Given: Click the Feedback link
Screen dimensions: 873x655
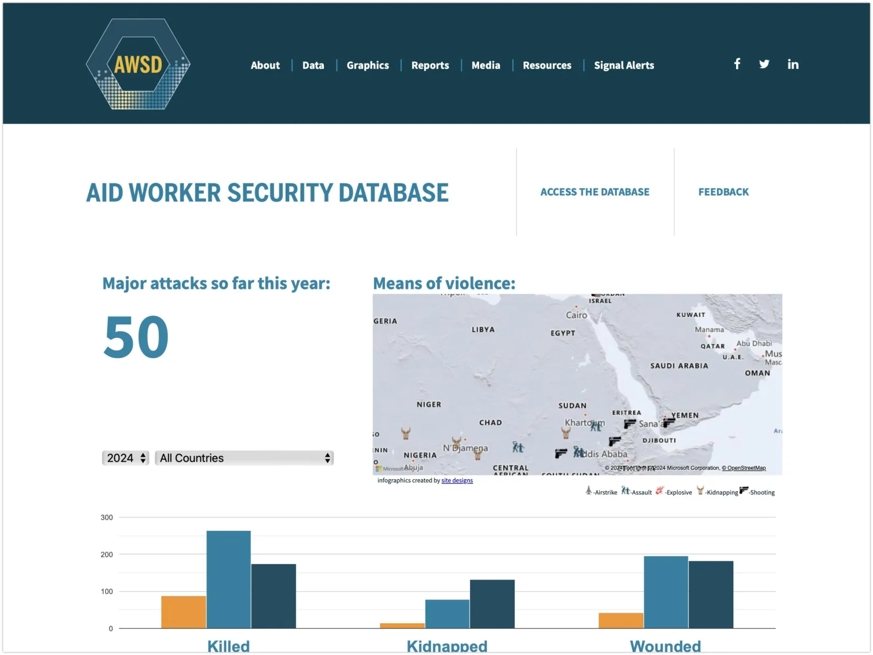Looking at the screenshot, I should [723, 192].
